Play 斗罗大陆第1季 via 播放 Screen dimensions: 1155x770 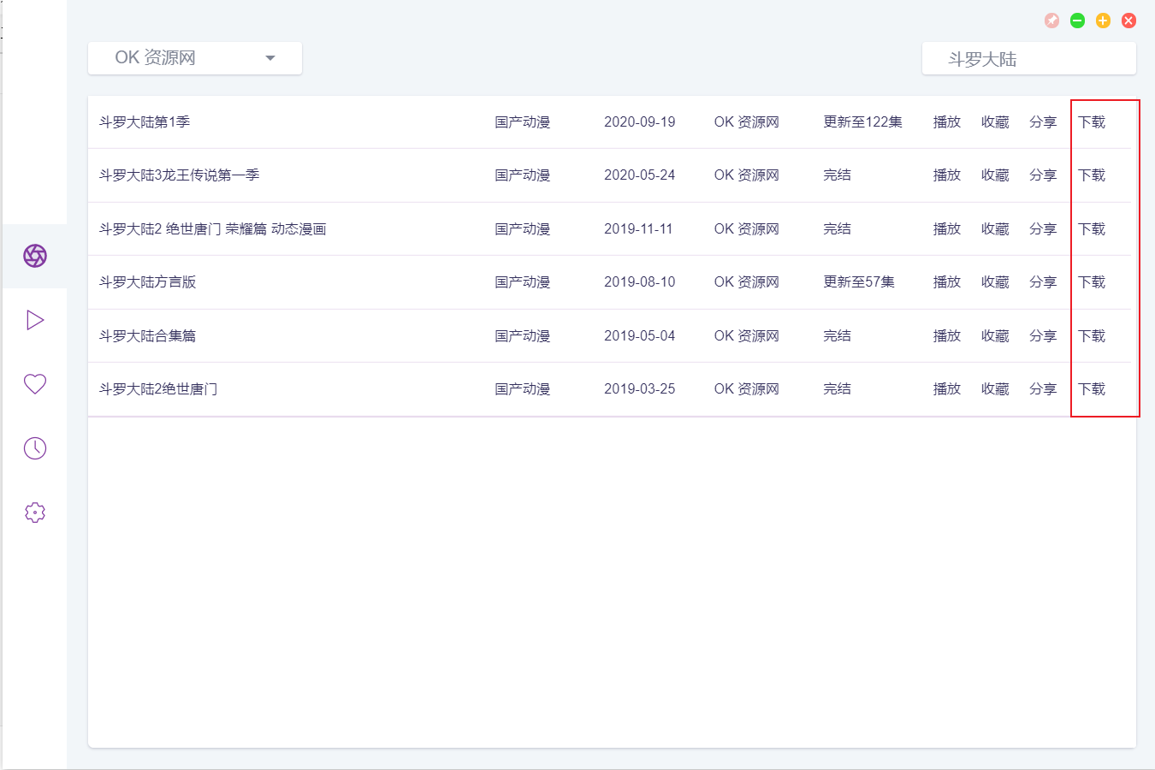click(946, 122)
